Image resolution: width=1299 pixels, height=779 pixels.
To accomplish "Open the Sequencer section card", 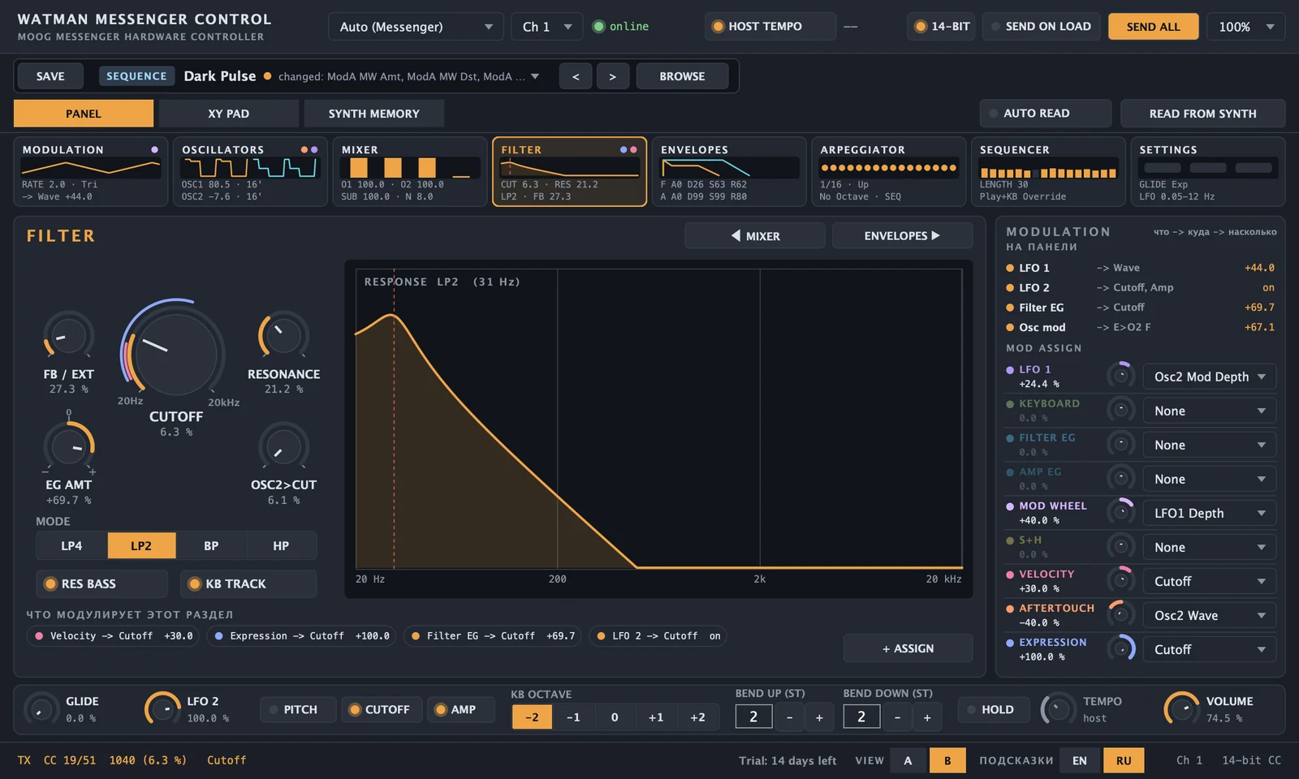I will pyautogui.click(x=1048, y=172).
